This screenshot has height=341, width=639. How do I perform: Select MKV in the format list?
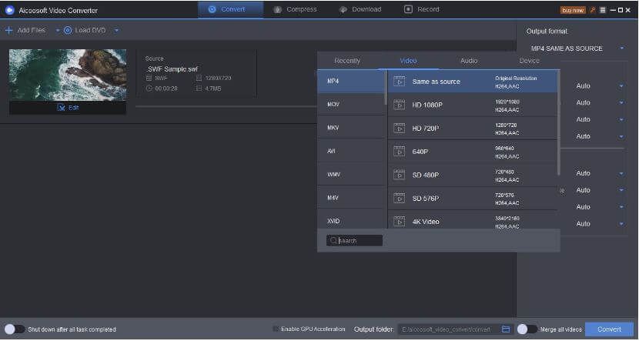[x=351, y=128]
